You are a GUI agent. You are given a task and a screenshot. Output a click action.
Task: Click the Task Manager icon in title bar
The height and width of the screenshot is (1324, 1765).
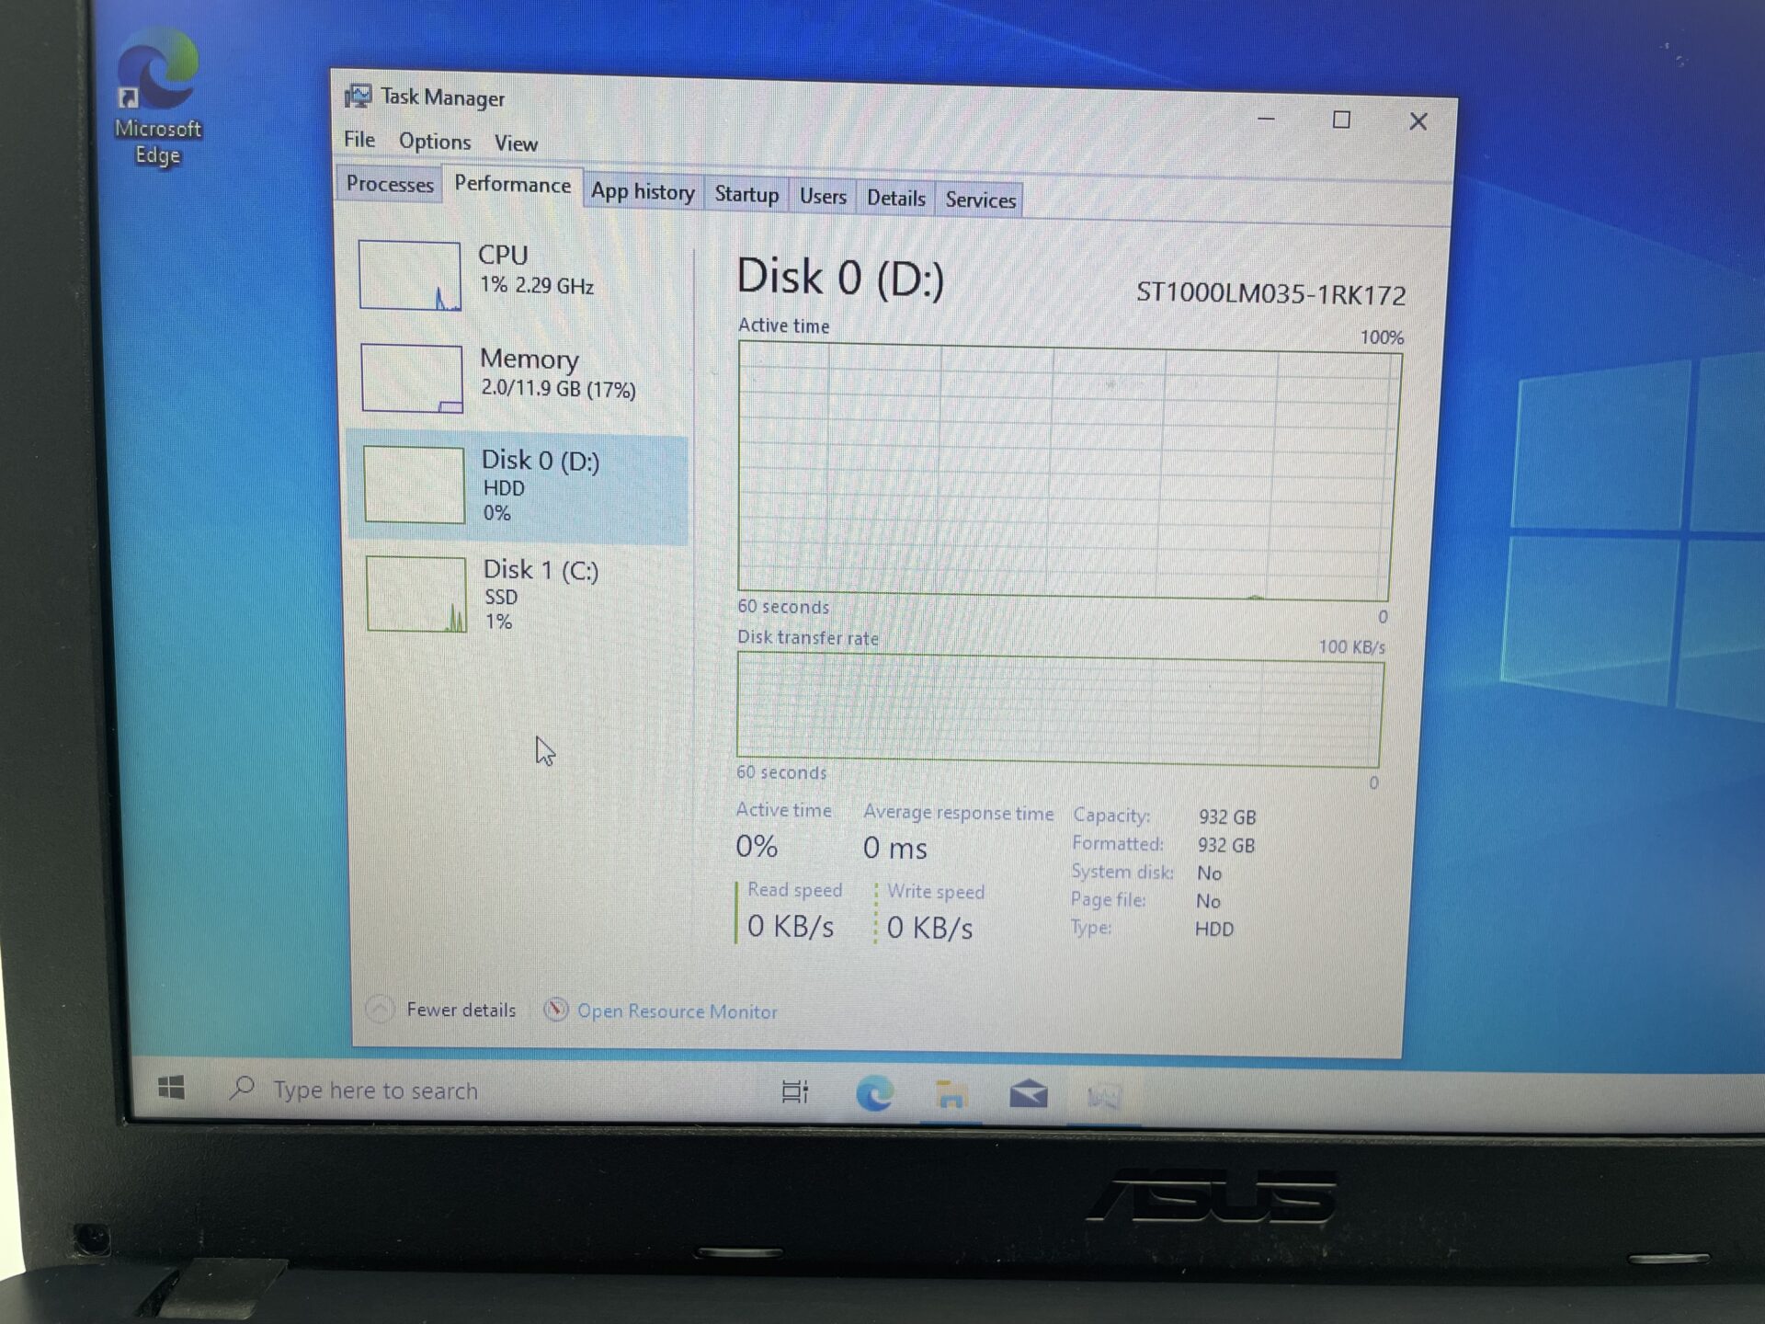pyautogui.click(x=359, y=95)
